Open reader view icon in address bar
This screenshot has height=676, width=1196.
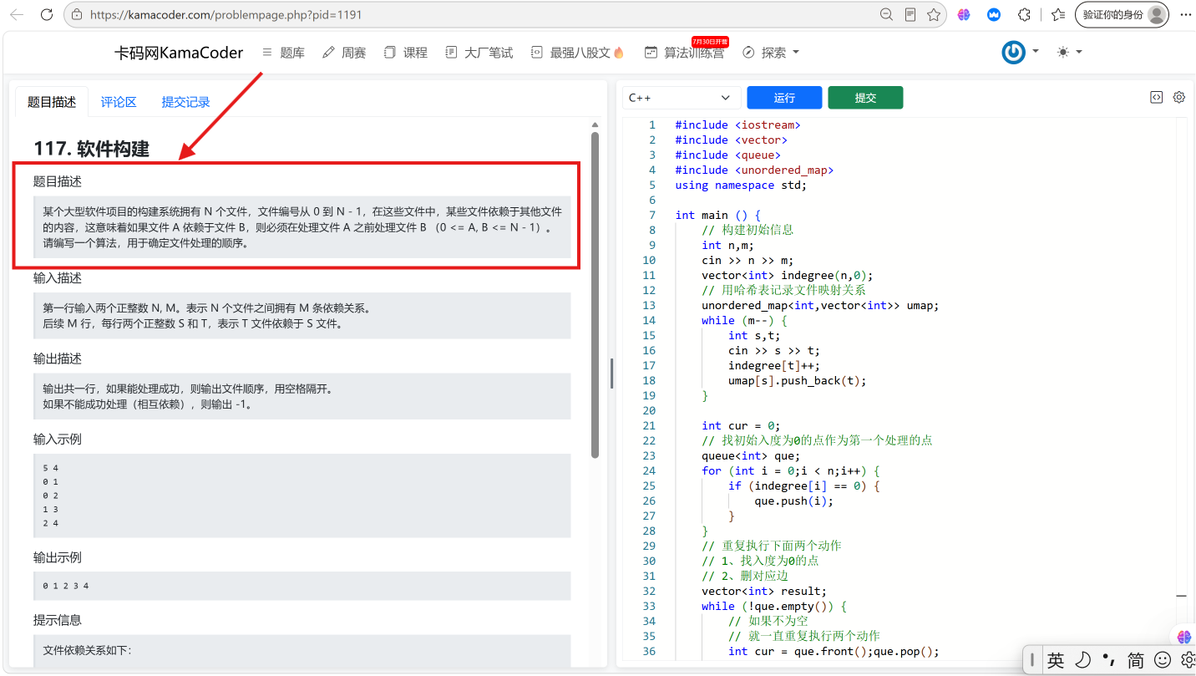(x=910, y=14)
